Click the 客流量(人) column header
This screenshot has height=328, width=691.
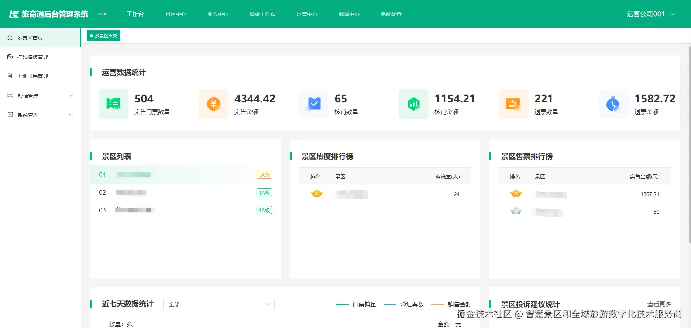[448, 177]
